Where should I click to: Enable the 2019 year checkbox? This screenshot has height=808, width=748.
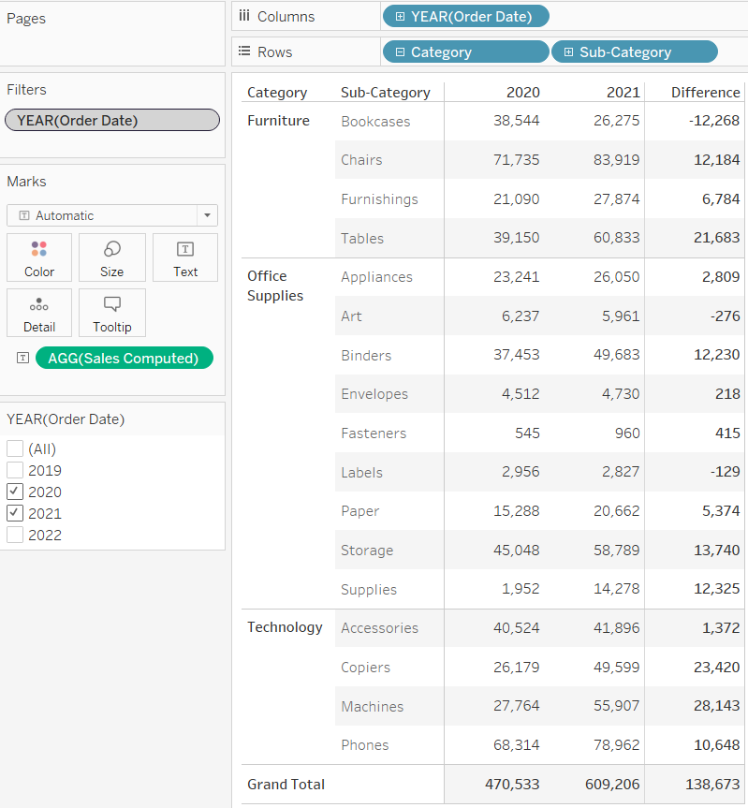15,470
